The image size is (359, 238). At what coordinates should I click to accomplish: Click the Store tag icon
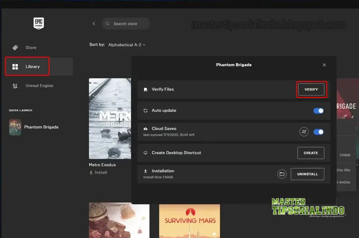click(15, 48)
